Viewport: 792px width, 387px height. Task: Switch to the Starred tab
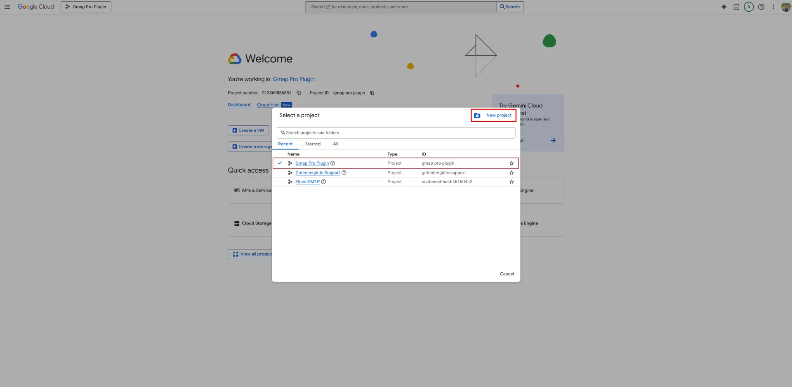point(313,144)
